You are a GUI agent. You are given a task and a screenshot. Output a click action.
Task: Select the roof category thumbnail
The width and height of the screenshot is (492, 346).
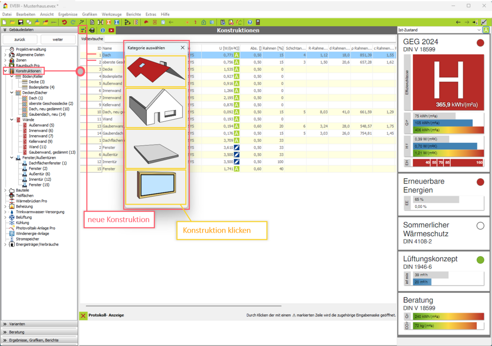point(156,71)
